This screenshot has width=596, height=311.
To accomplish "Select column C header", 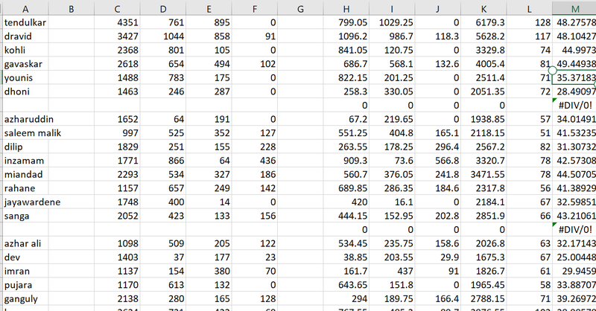I will [x=117, y=9].
